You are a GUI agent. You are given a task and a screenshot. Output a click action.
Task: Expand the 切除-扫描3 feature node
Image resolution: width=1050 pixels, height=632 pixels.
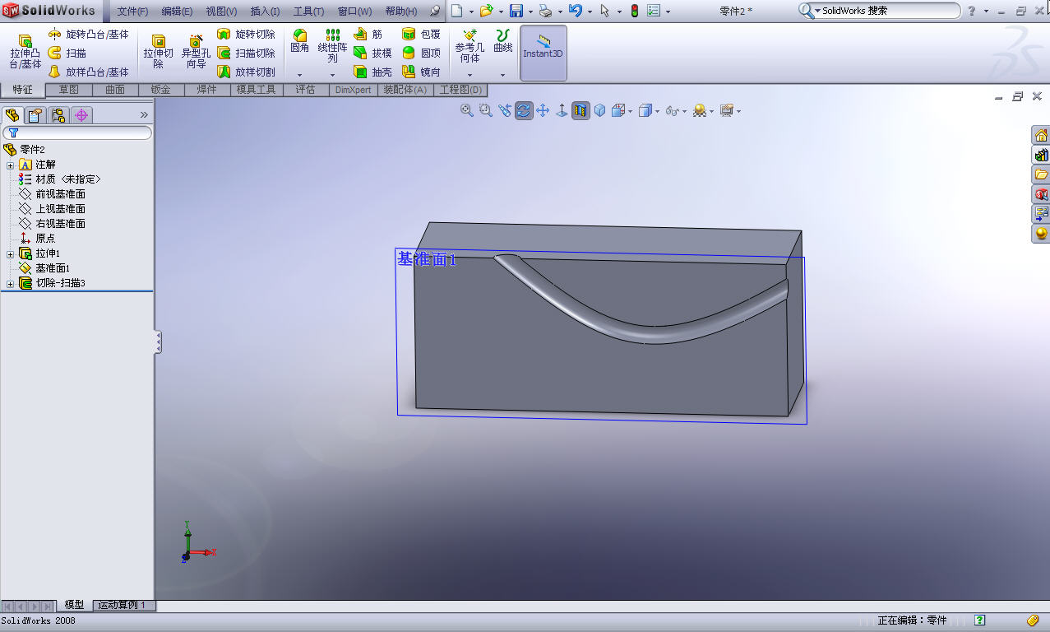[x=10, y=283]
